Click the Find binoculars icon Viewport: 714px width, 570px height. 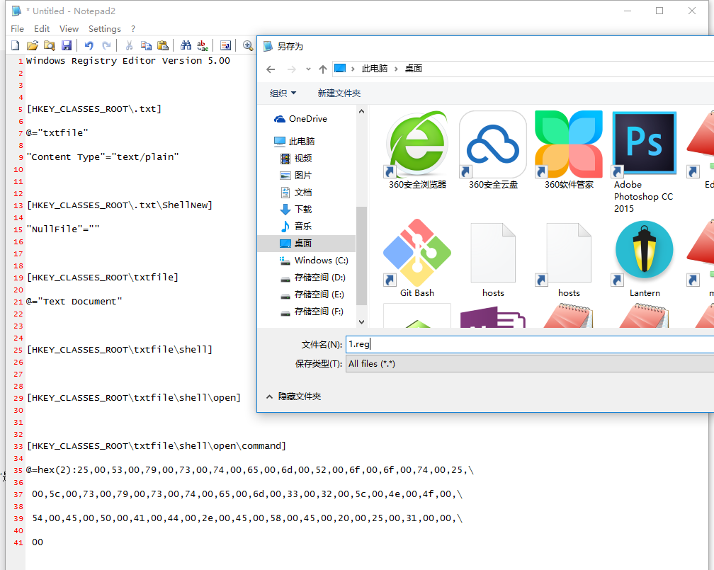[186, 45]
